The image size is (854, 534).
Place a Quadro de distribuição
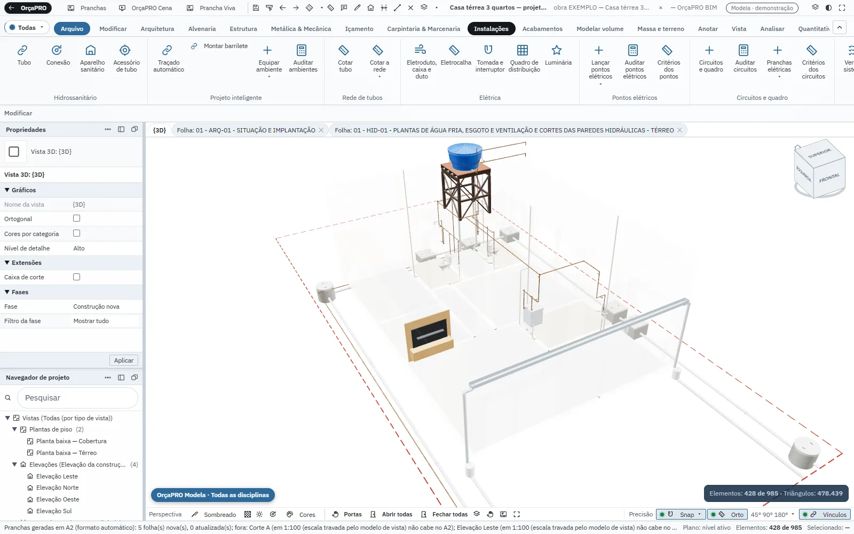[x=524, y=59]
